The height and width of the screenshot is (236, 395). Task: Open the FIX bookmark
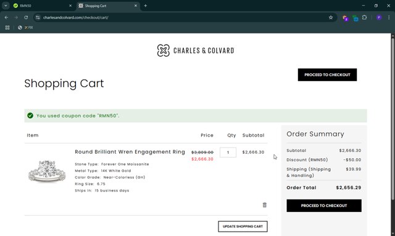point(25,27)
